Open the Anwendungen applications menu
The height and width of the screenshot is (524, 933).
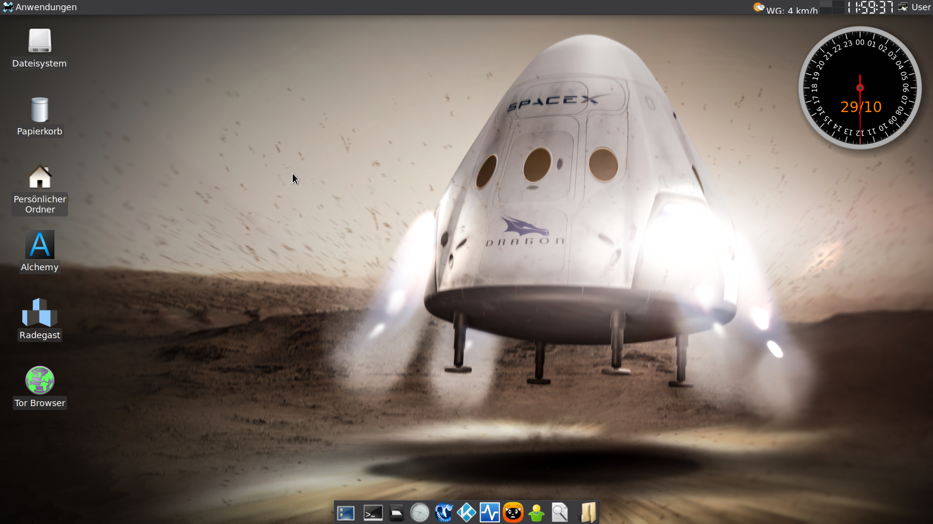[x=40, y=7]
